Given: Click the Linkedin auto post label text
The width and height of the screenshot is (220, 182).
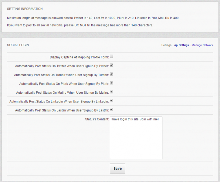Looking at the screenshot, I should [x=59, y=101].
